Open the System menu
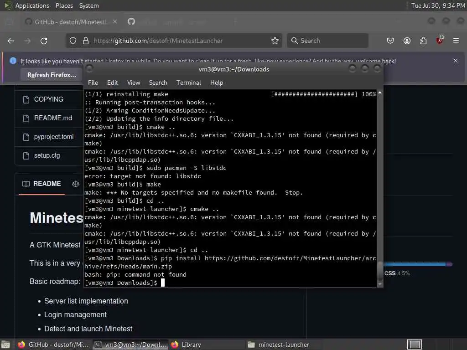Viewport: 467px width, 350px height. coord(89,5)
